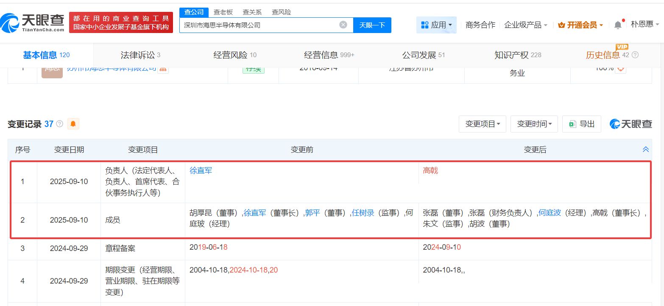
Task: Open 何庭波 profile link
Action: [550, 213]
